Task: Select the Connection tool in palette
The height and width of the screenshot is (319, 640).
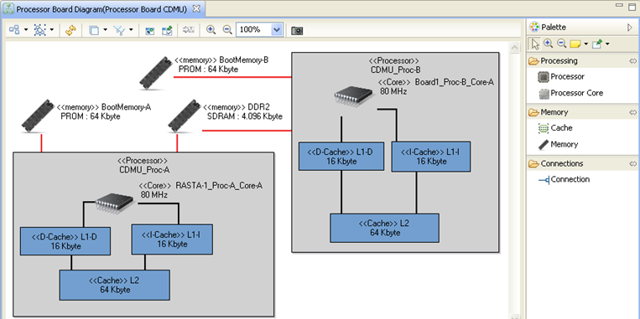Action: click(x=564, y=179)
